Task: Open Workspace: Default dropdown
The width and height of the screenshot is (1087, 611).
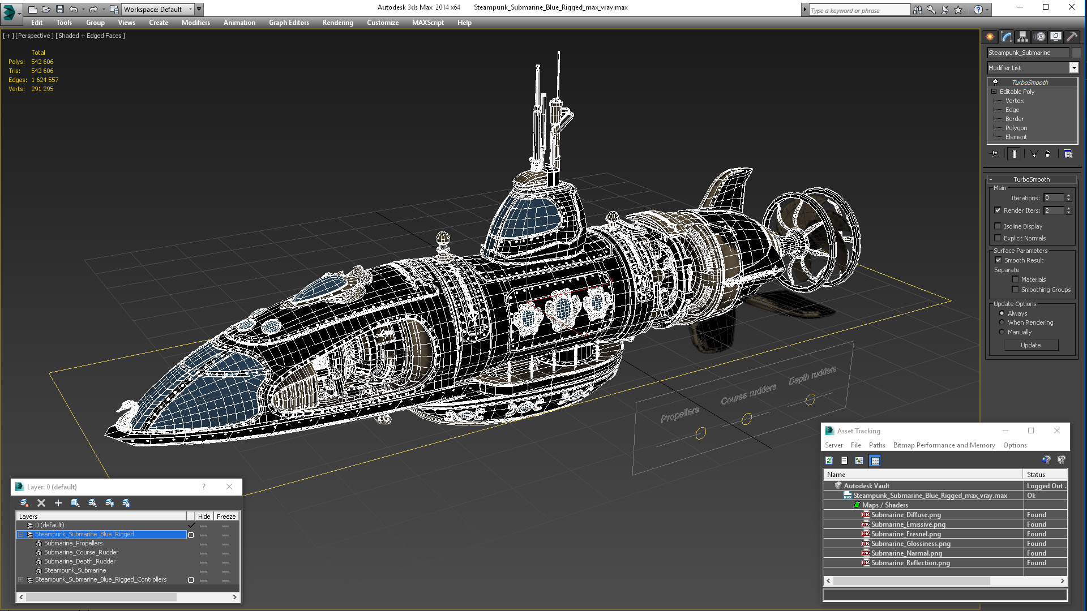Action: pos(159,9)
